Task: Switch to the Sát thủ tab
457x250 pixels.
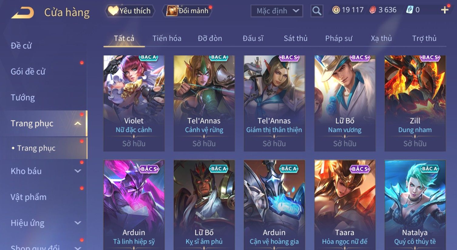Action: click(295, 38)
